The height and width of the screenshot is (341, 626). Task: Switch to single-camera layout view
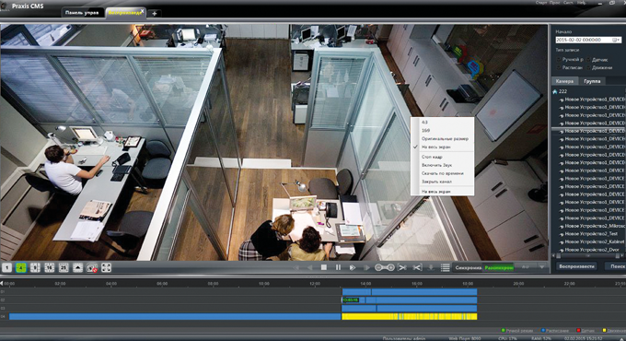6,267
